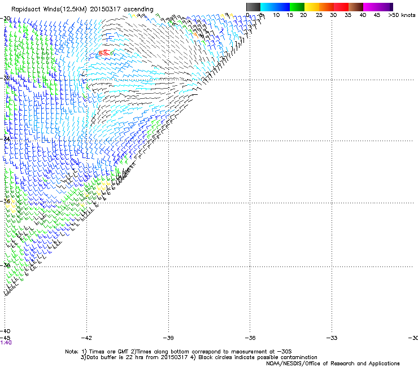Click the orange wind barb in the plot
Screen dimensions: 418x367
point(196,35)
